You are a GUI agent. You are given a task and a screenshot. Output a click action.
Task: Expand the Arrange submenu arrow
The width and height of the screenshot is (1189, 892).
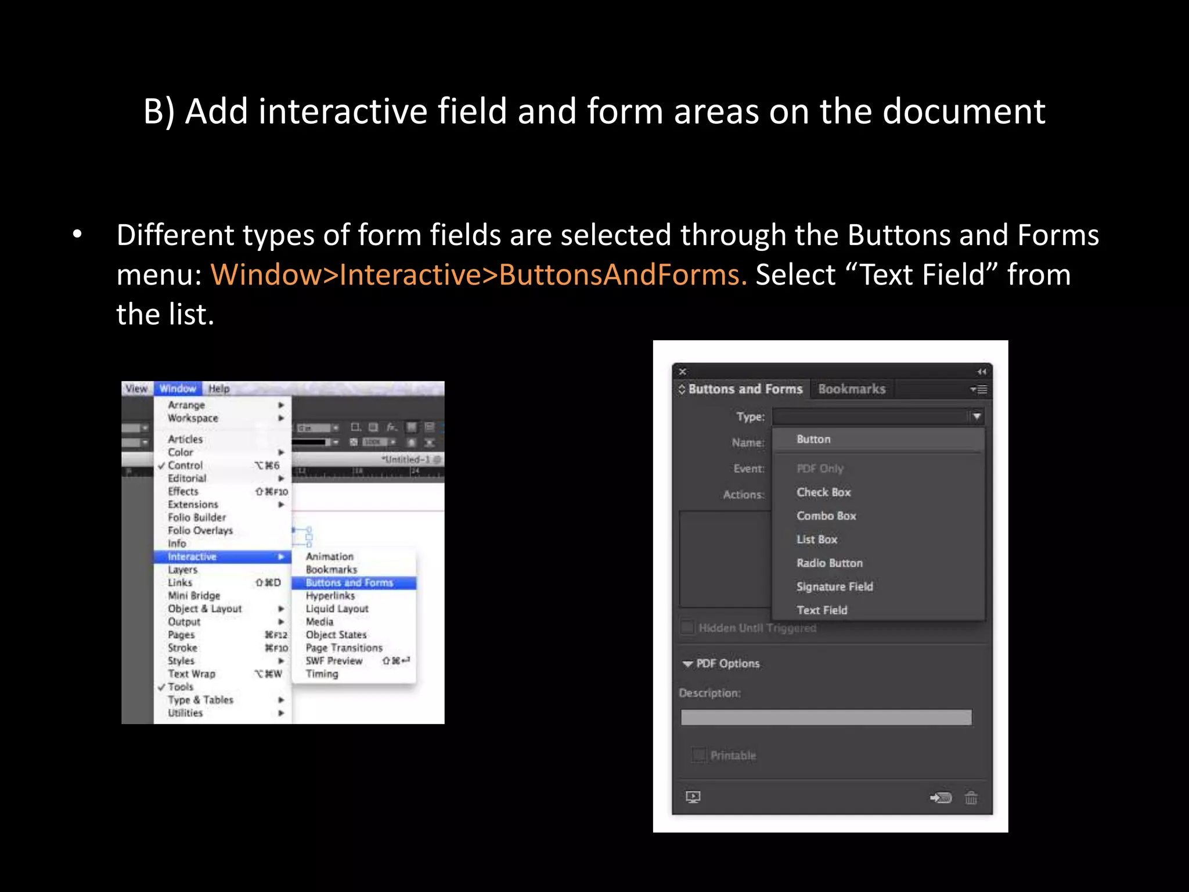pos(281,405)
